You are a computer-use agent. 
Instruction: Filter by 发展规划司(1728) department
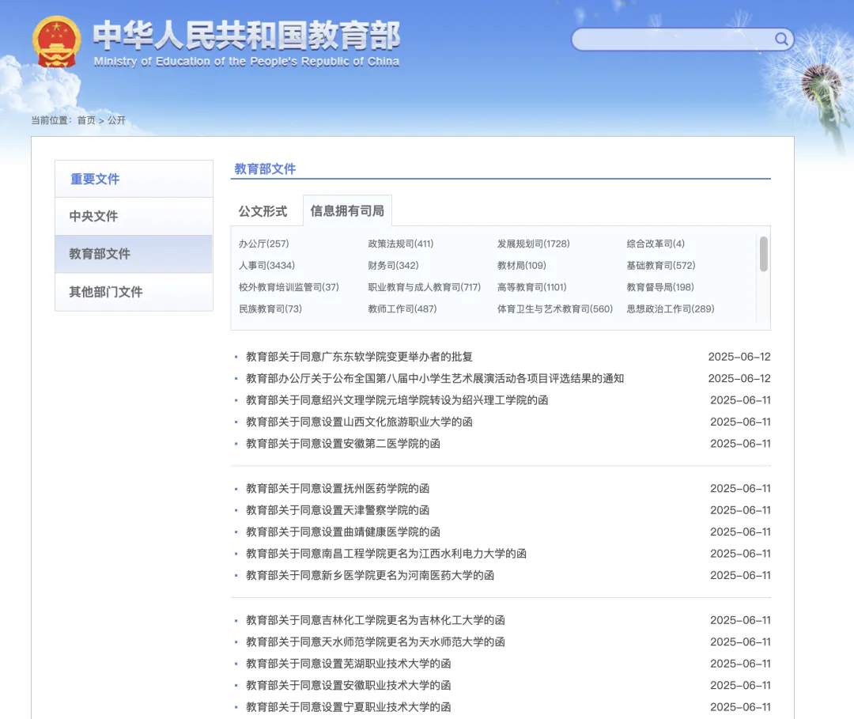click(x=533, y=244)
